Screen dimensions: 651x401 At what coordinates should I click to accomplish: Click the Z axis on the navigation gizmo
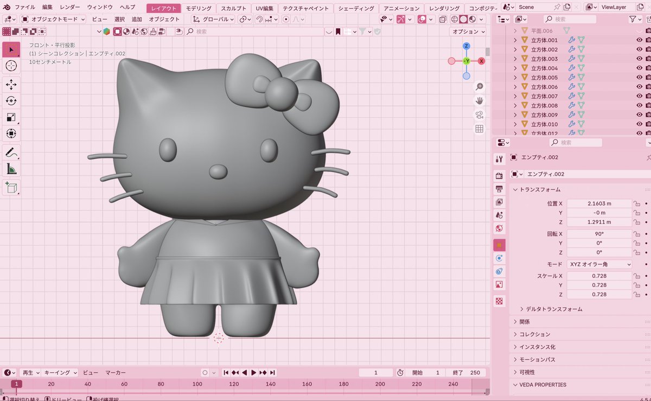[x=466, y=46]
